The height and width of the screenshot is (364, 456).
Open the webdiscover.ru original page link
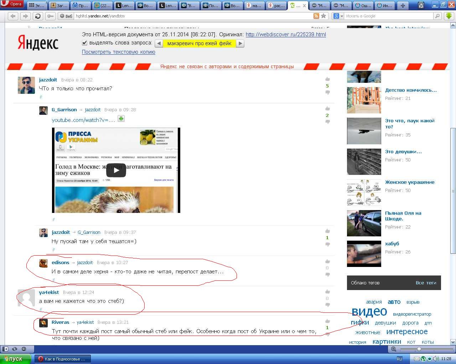tap(286, 34)
